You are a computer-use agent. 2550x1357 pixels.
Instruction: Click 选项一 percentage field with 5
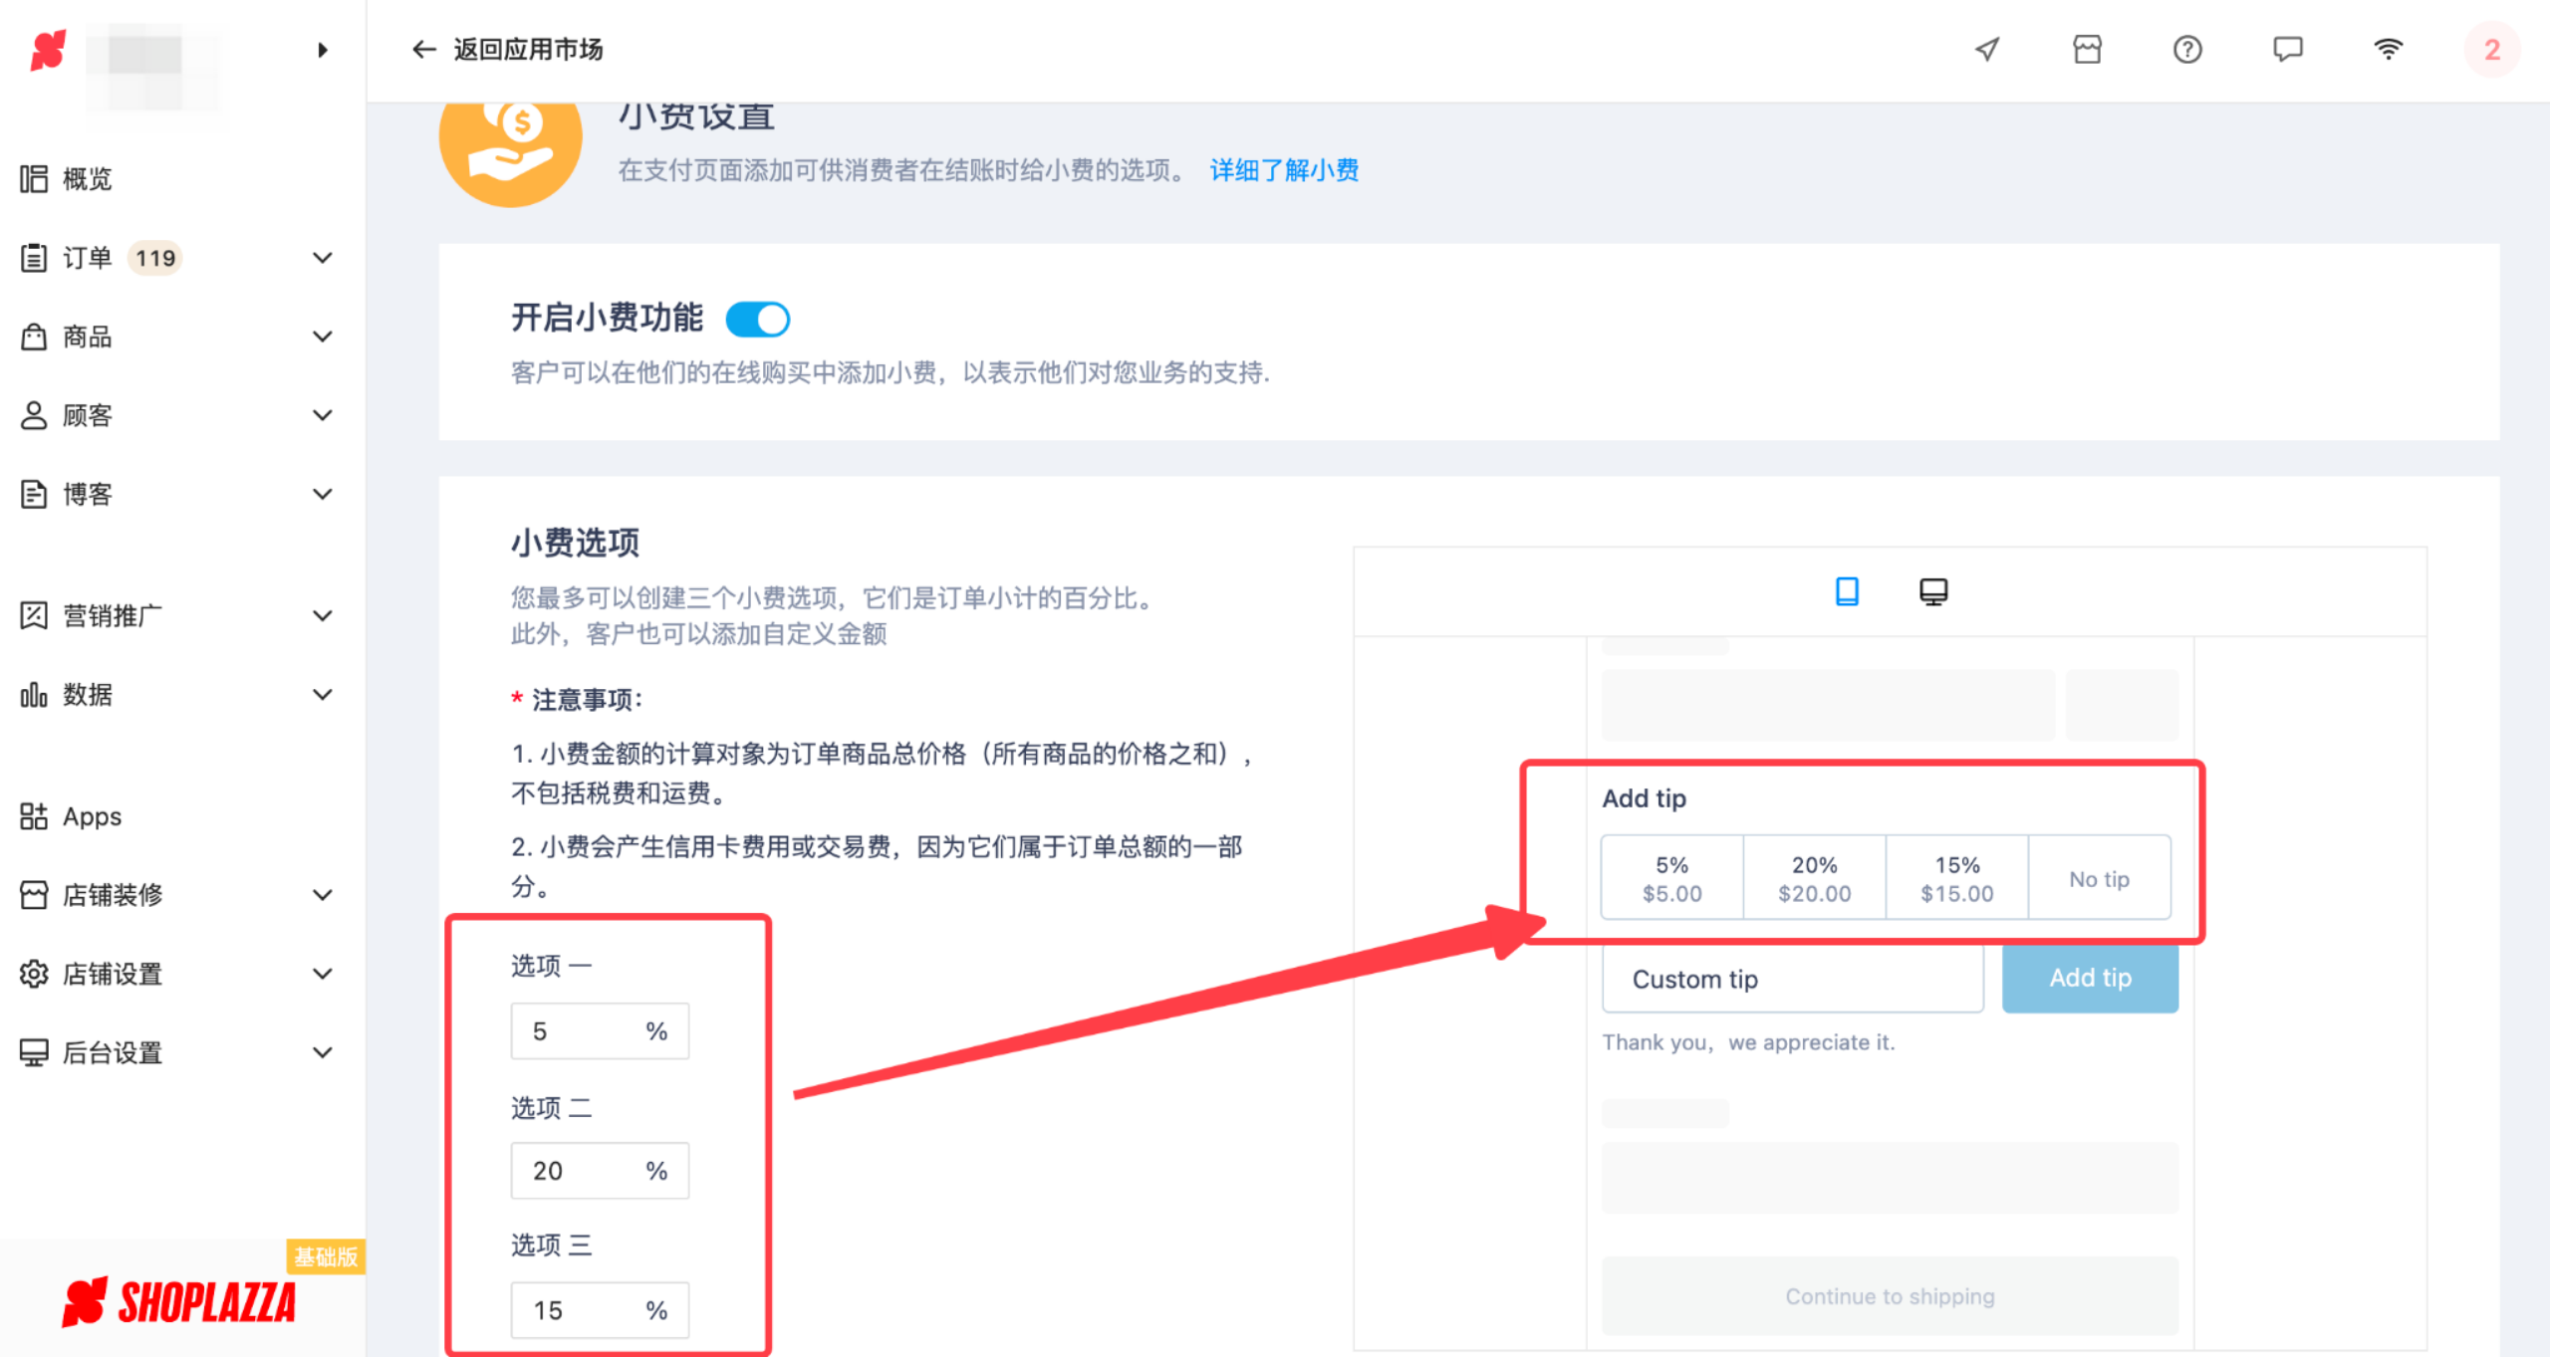[600, 1031]
